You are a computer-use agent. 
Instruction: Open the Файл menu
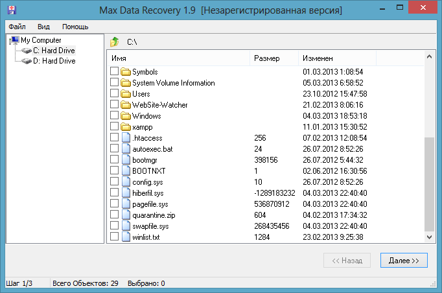point(17,27)
